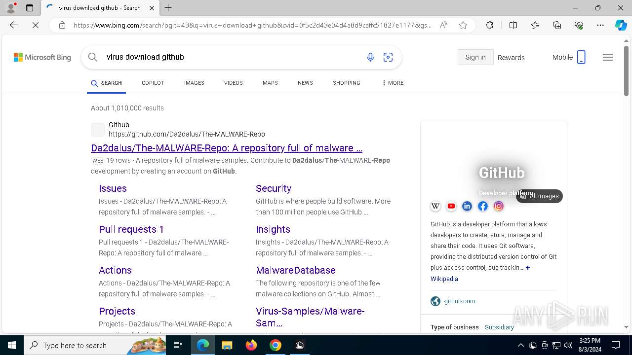This screenshot has width=632, height=355.
Task: Open Da2dalus/The-MALWARE-Repo result title
Action: coord(227,148)
